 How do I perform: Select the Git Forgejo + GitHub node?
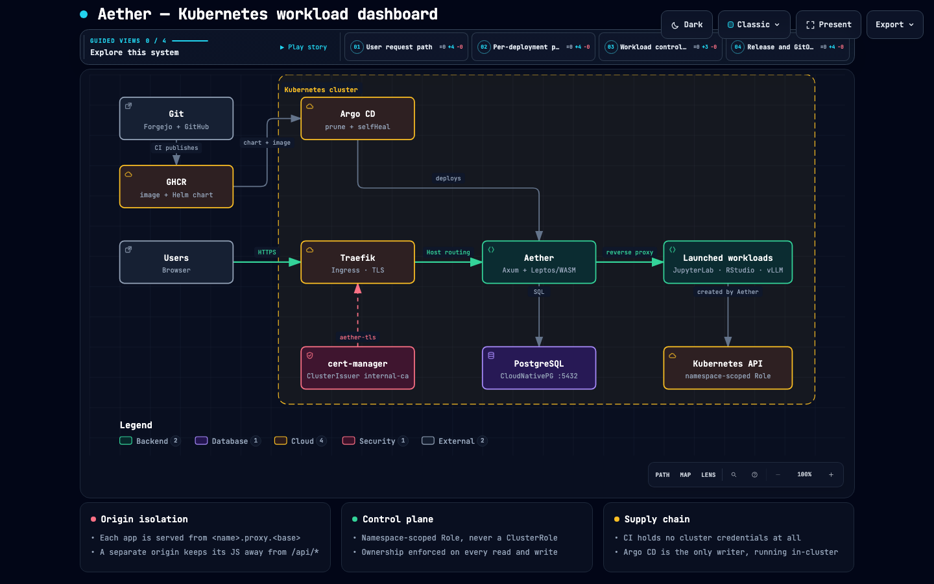point(176,119)
